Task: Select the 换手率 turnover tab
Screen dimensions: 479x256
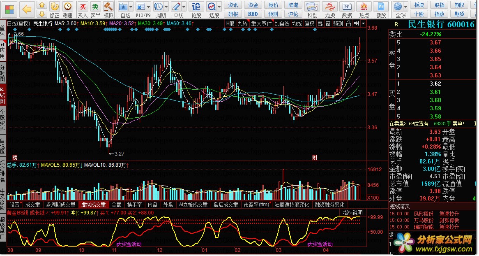Action: click(134, 205)
